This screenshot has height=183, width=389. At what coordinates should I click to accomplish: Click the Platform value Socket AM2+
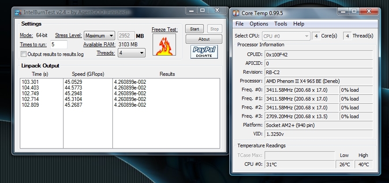319,125
